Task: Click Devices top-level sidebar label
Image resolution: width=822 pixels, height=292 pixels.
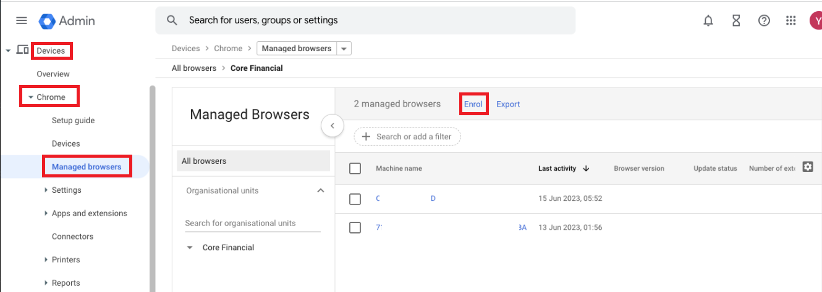Action: (51, 51)
